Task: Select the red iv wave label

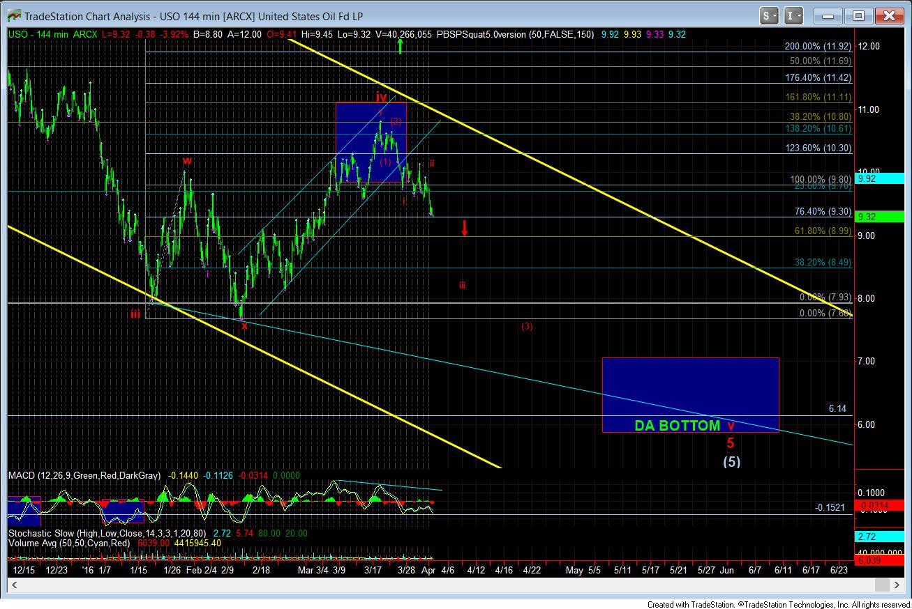Action: click(x=382, y=96)
